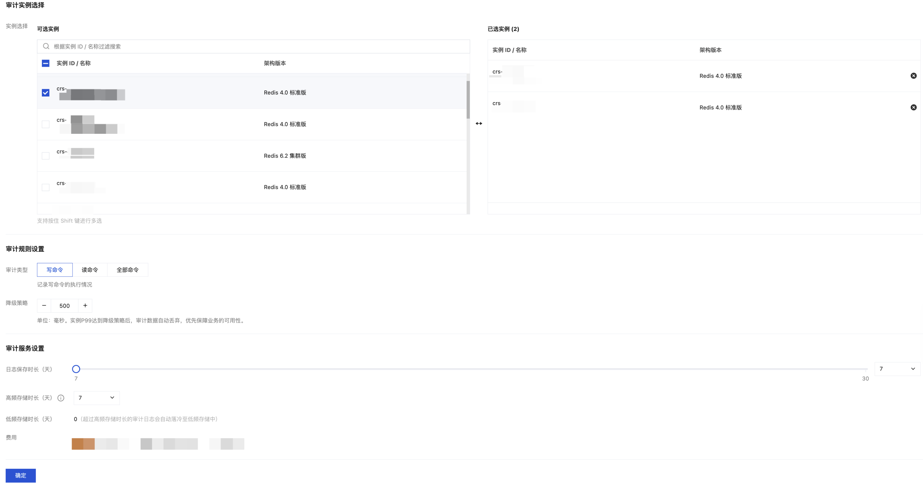Viewport: 923px width, 485px height.
Task: Uncheck the first checked crs instance
Action: pos(45,92)
